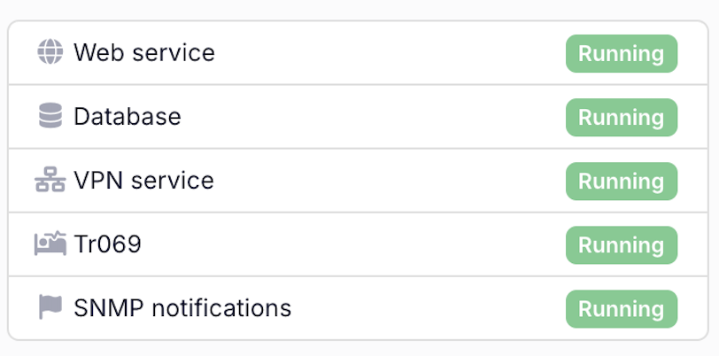719x356 pixels.
Task: Select the Database row's empty middle area
Action: (x=372, y=117)
